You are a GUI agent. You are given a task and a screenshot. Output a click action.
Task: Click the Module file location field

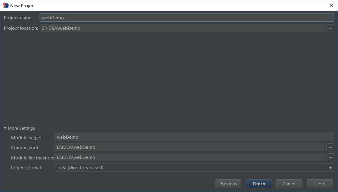click(x=190, y=157)
